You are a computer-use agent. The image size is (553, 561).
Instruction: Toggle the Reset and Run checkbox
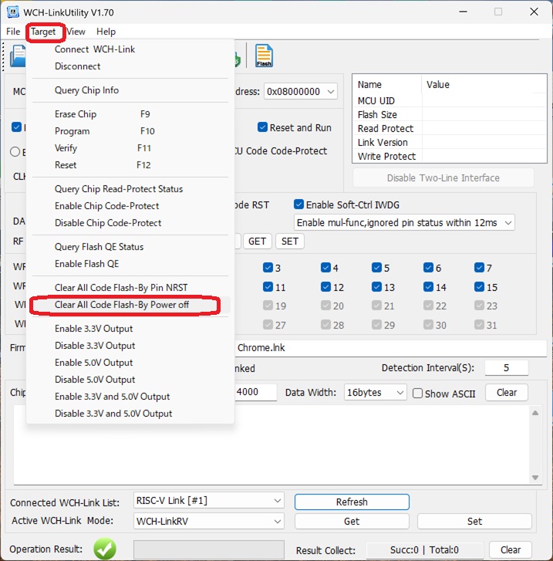click(x=263, y=128)
